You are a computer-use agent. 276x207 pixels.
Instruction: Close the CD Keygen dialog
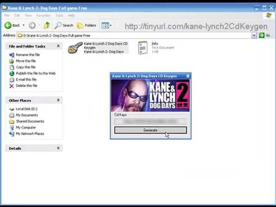(x=188, y=76)
